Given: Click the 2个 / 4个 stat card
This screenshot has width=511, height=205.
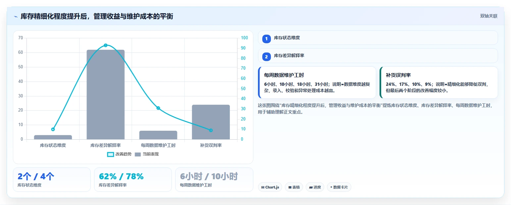Looking at the screenshot, I should pyautogui.click(x=52, y=180).
